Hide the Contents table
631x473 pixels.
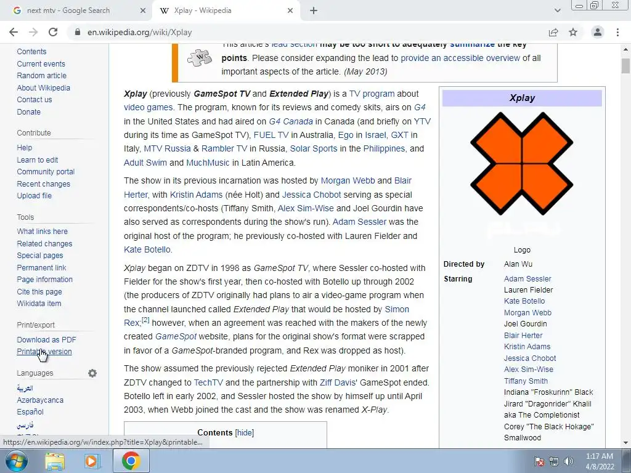(x=244, y=433)
